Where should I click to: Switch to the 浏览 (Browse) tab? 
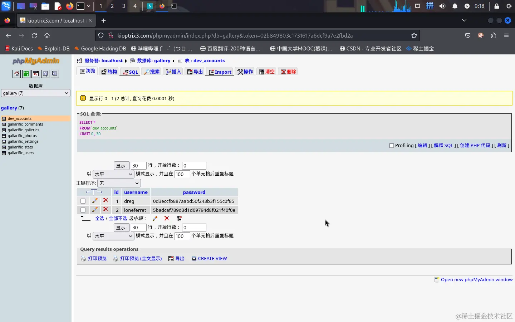88,71
